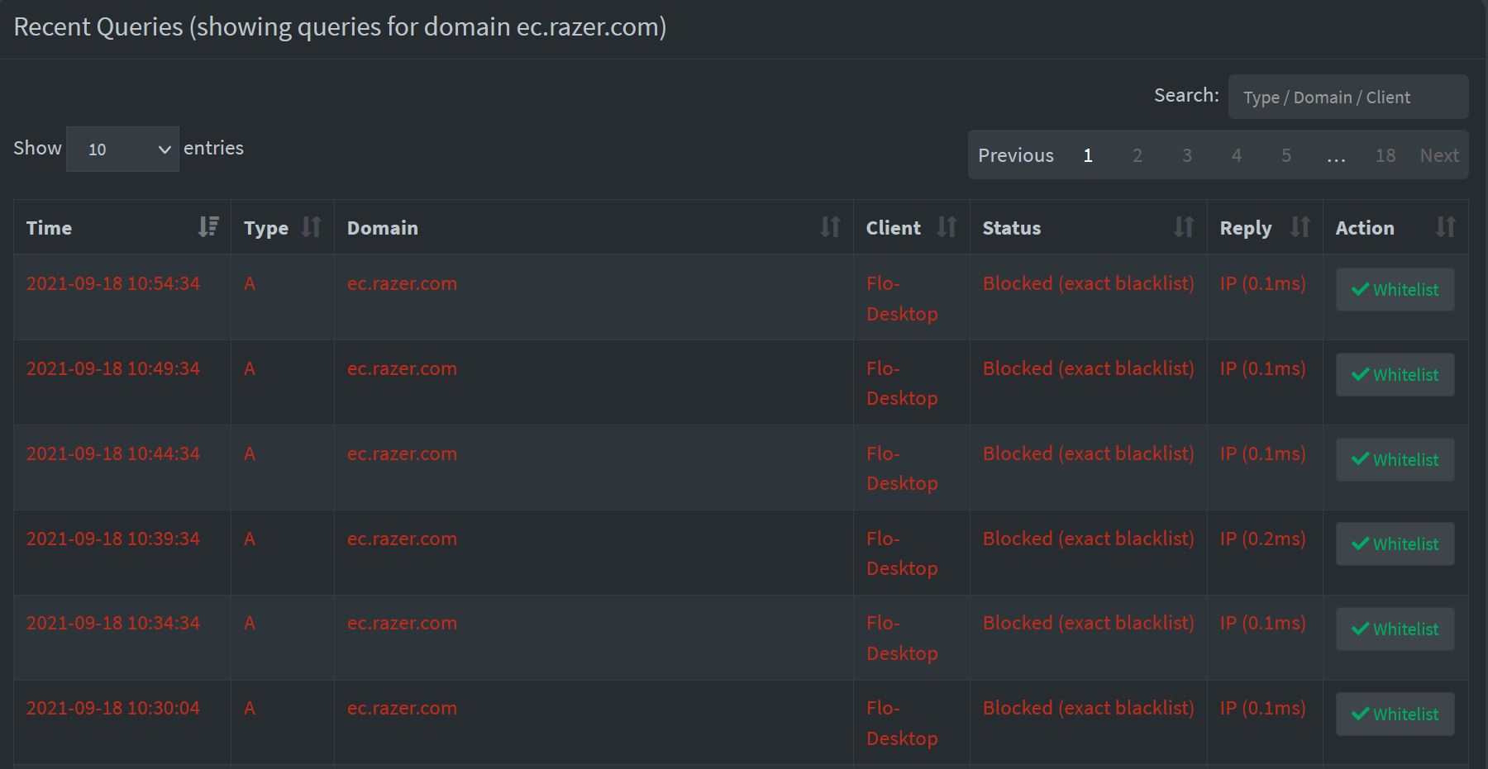The width and height of the screenshot is (1488, 769).
Task: Whitelist the 10:39:34 query
Action: point(1395,544)
